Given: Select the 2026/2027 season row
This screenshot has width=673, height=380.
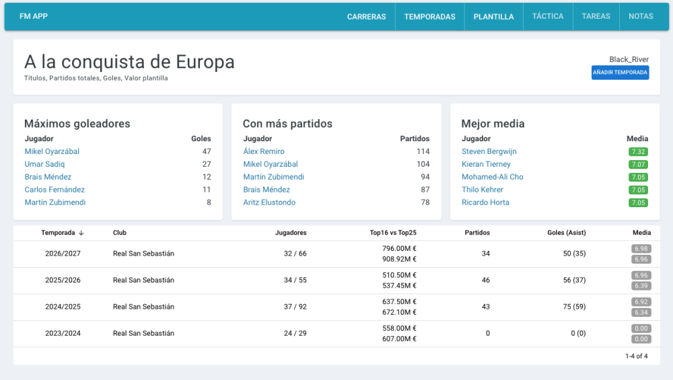Looking at the screenshot, I should 336,254.
